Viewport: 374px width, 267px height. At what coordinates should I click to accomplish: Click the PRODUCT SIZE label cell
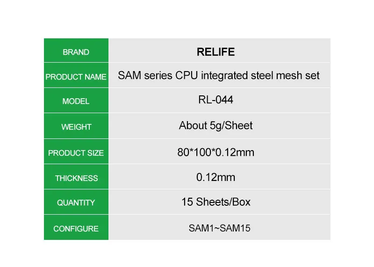76,153
